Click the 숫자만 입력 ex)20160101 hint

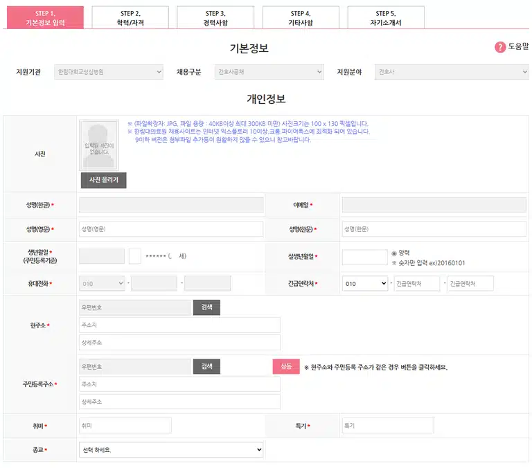(429, 263)
